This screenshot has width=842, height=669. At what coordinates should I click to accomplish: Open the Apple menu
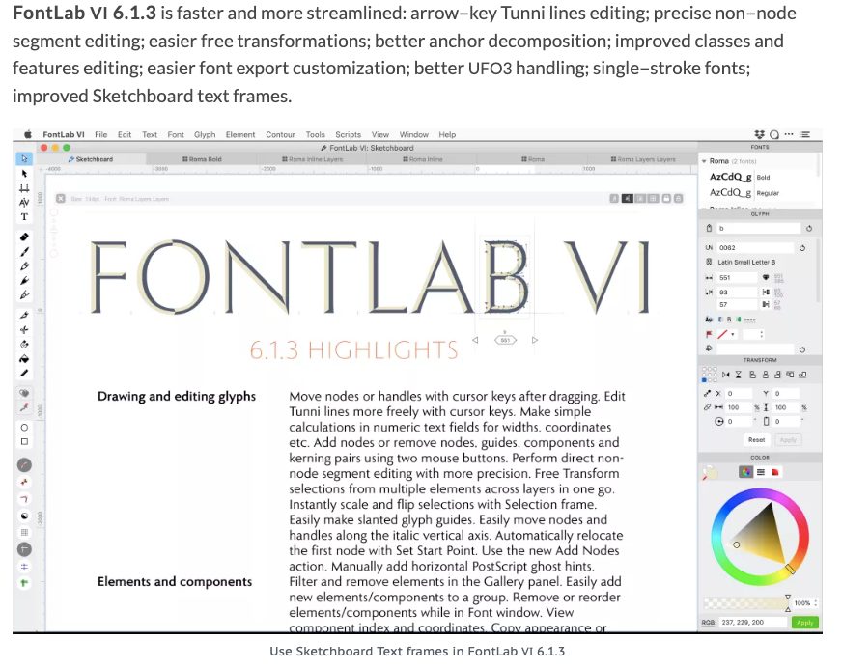pyautogui.click(x=27, y=134)
